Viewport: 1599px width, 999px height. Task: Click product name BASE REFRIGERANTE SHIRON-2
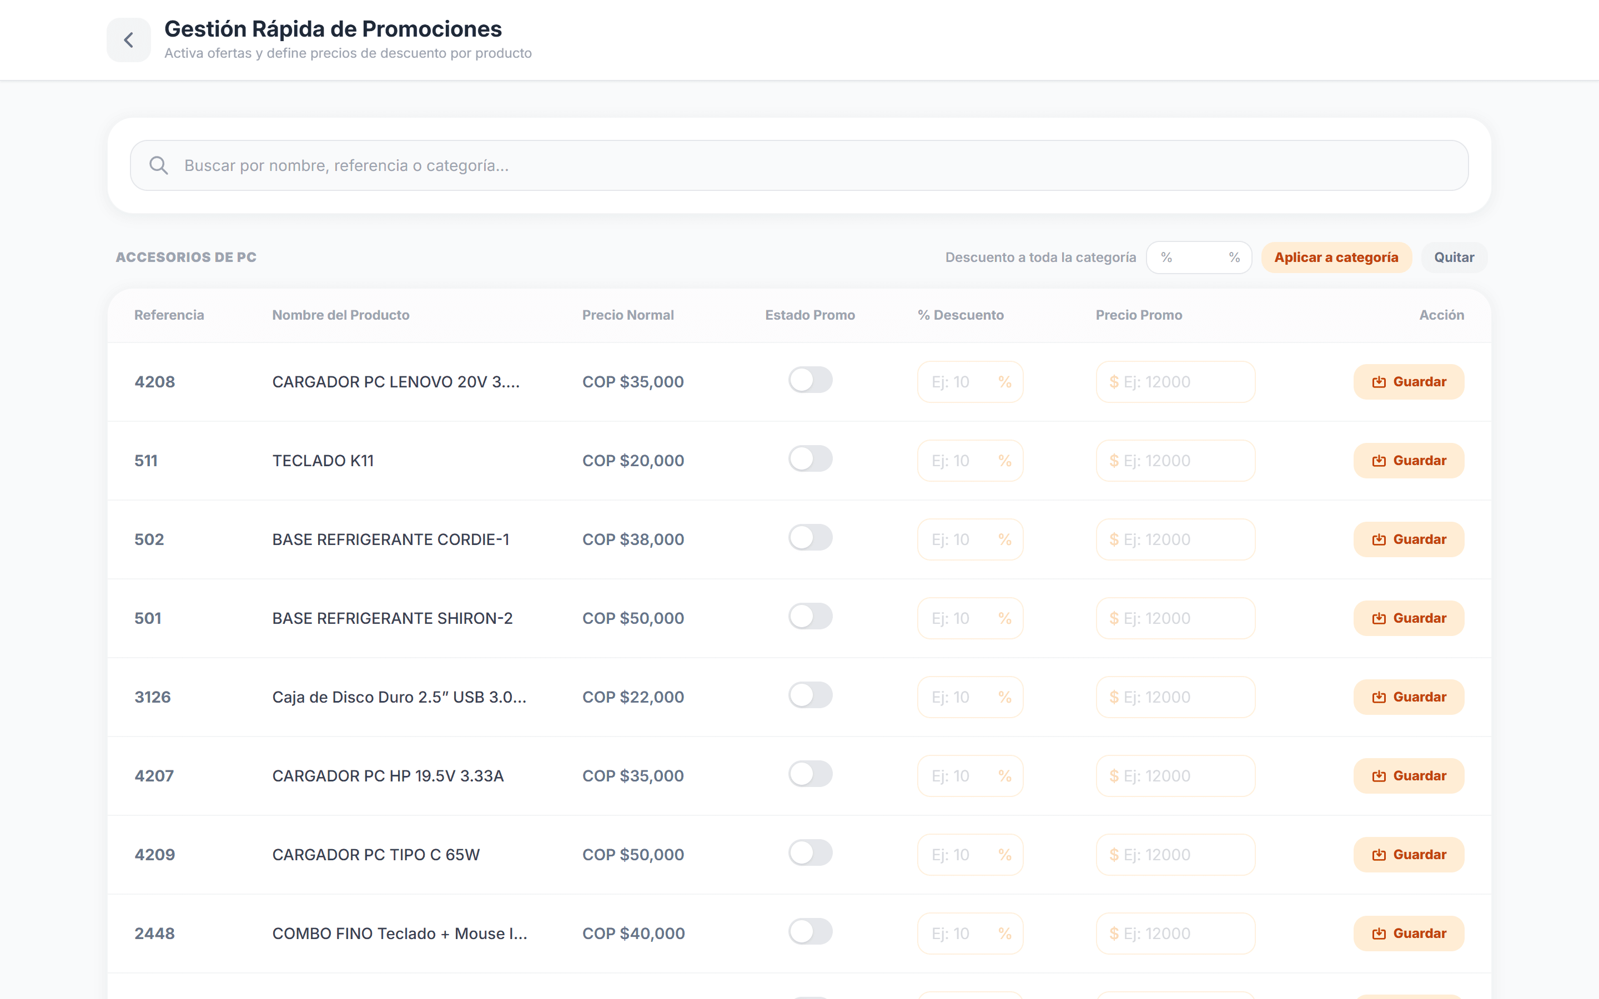pyautogui.click(x=393, y=618)
